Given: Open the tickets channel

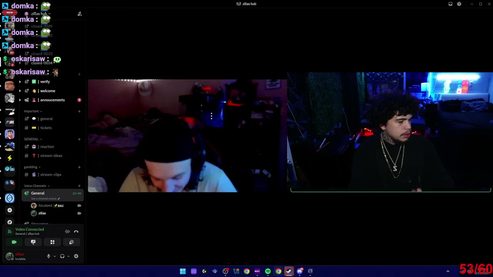Looking at the screenshot, I should point(52,128).
